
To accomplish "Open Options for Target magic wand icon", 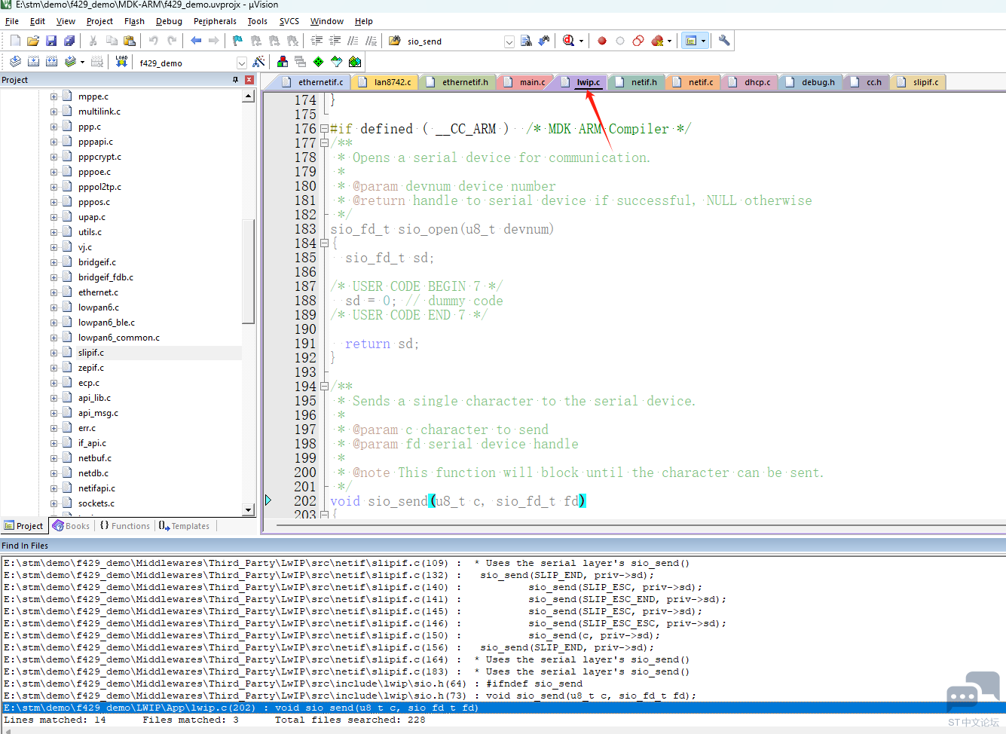I will pos(258,62).
